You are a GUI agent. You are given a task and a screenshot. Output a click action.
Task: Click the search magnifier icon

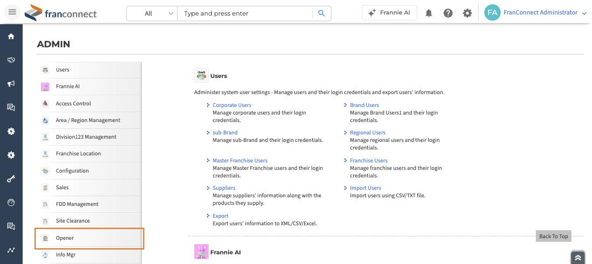321,13
